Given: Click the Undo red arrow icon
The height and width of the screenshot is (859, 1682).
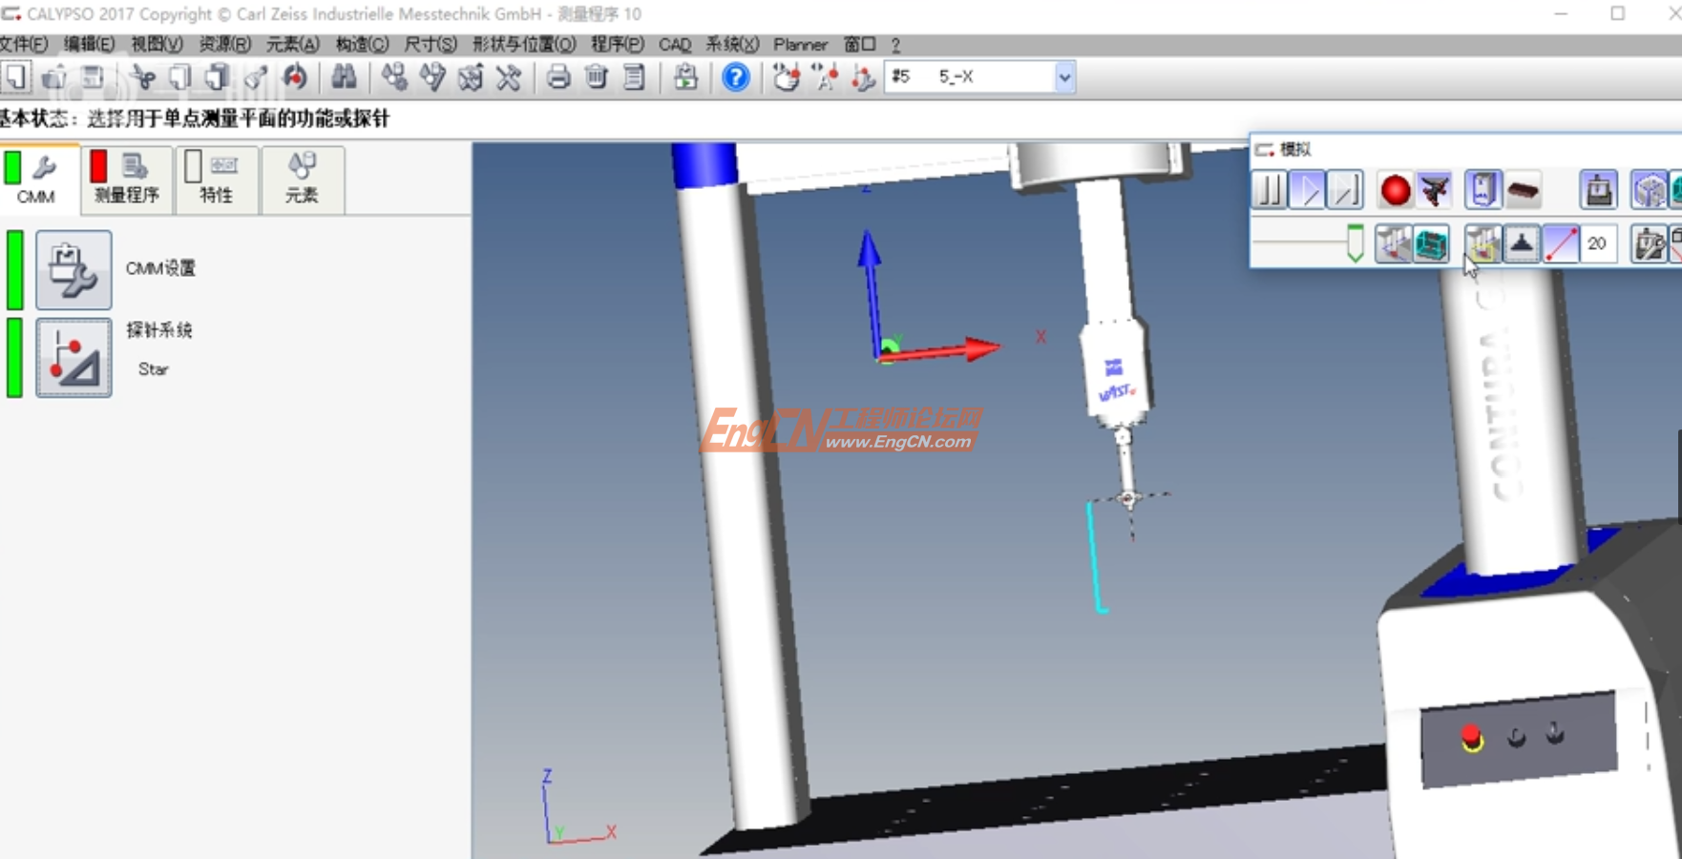Looking at the screenshot, I should [x=295, y=77].
